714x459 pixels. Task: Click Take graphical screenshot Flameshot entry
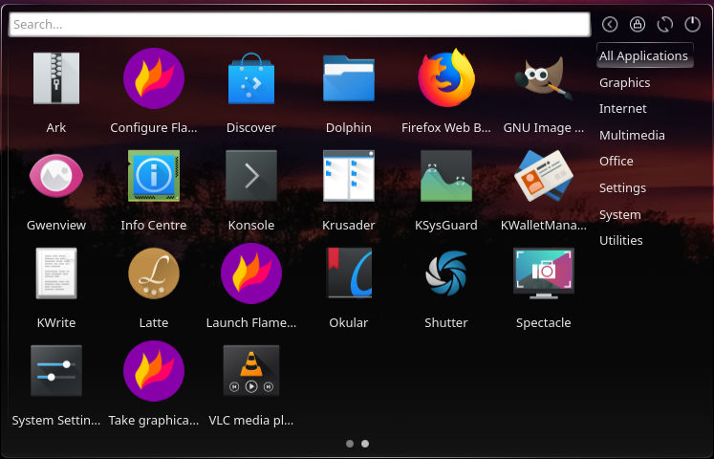point(154,371)
